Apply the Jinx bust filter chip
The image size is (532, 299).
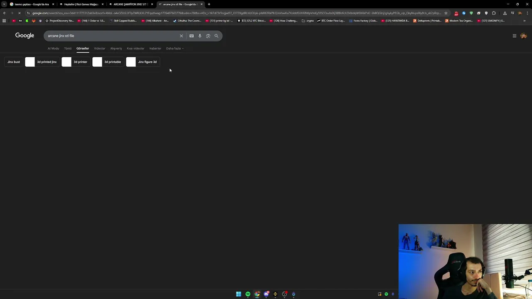pos(14,62)
